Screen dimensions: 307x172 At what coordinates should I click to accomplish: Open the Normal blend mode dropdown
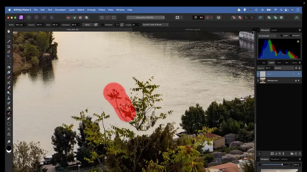(x=284, y=68)
